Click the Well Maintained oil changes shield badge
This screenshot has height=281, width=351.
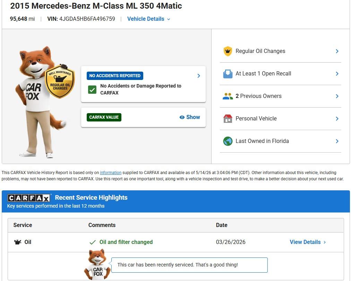pos(60,82)
